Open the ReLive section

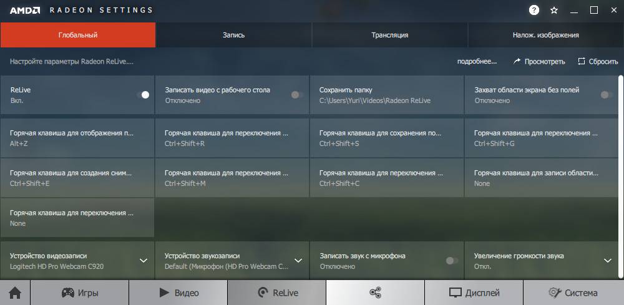pyautogui.click(x=277, y=293)
